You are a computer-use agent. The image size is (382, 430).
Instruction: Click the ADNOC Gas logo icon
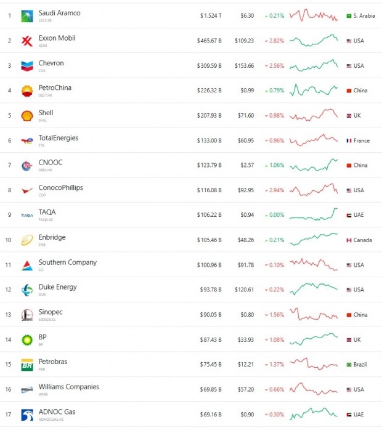(x=27, y=415)
